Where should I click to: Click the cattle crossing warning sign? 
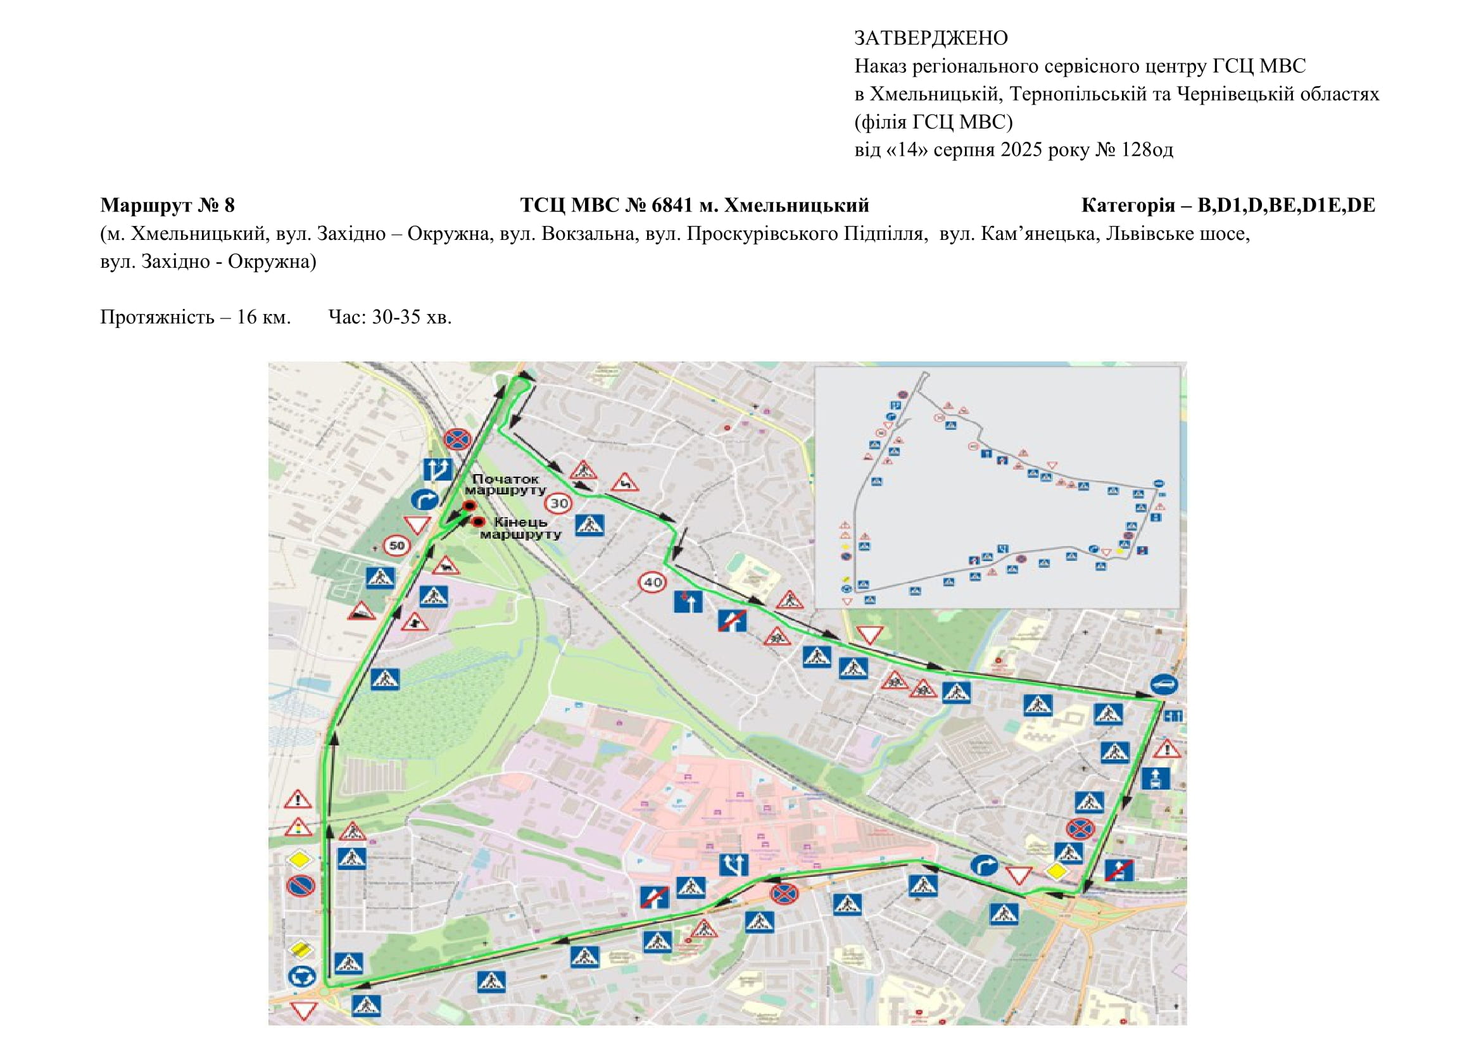pos(445,567)
